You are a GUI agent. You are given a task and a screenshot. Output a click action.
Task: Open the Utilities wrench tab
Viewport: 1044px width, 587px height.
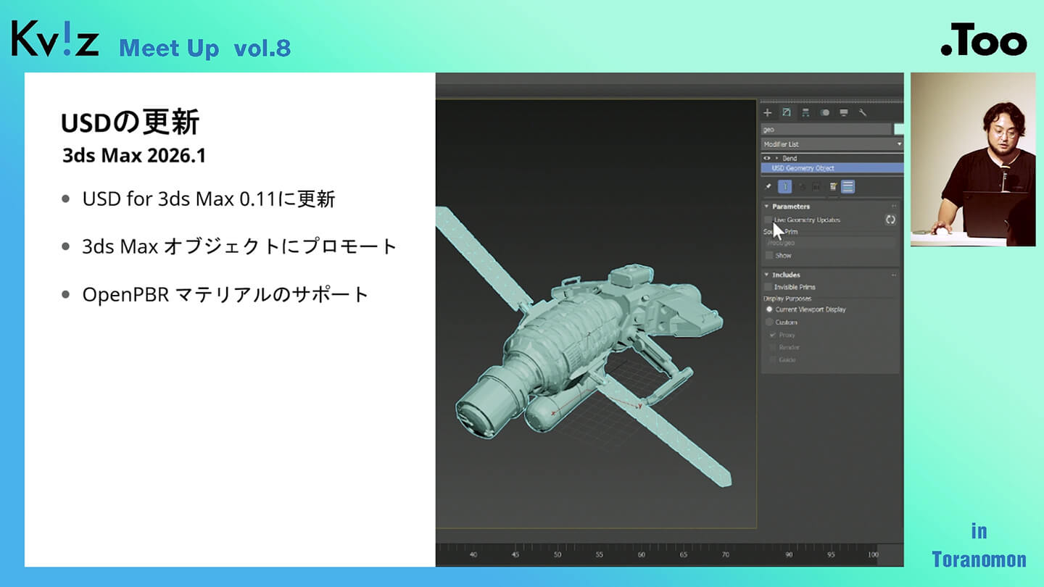[862, 113]
